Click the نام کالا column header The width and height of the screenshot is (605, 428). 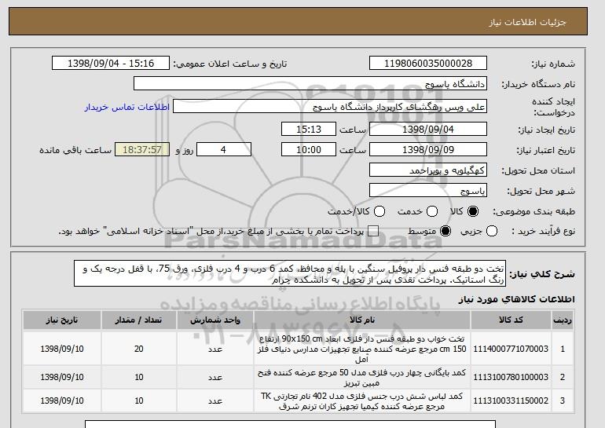pyautogui.click(x=362, y=320)
